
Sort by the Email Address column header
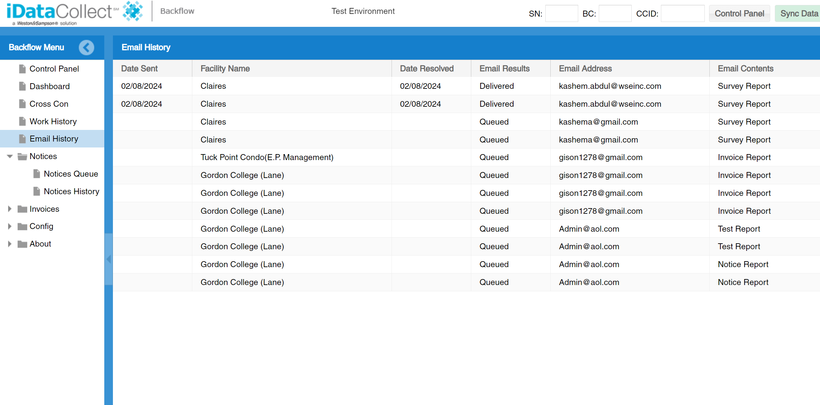point(630,69)
